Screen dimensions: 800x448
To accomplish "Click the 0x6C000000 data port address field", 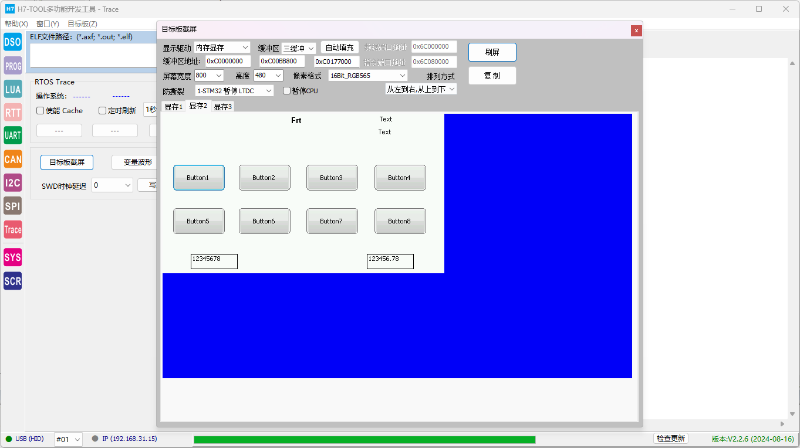I will click(x=434, y=47).
